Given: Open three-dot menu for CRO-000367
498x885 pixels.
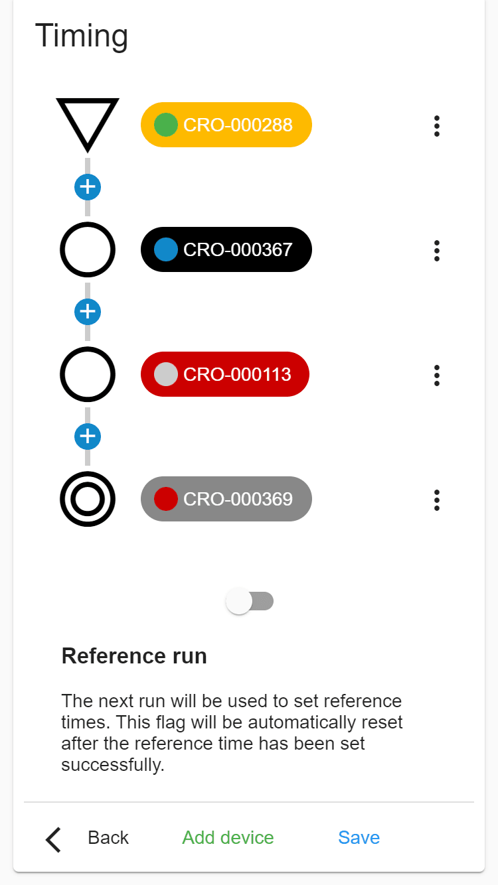Looking at the screenshot, I should (x=436, y=250).
